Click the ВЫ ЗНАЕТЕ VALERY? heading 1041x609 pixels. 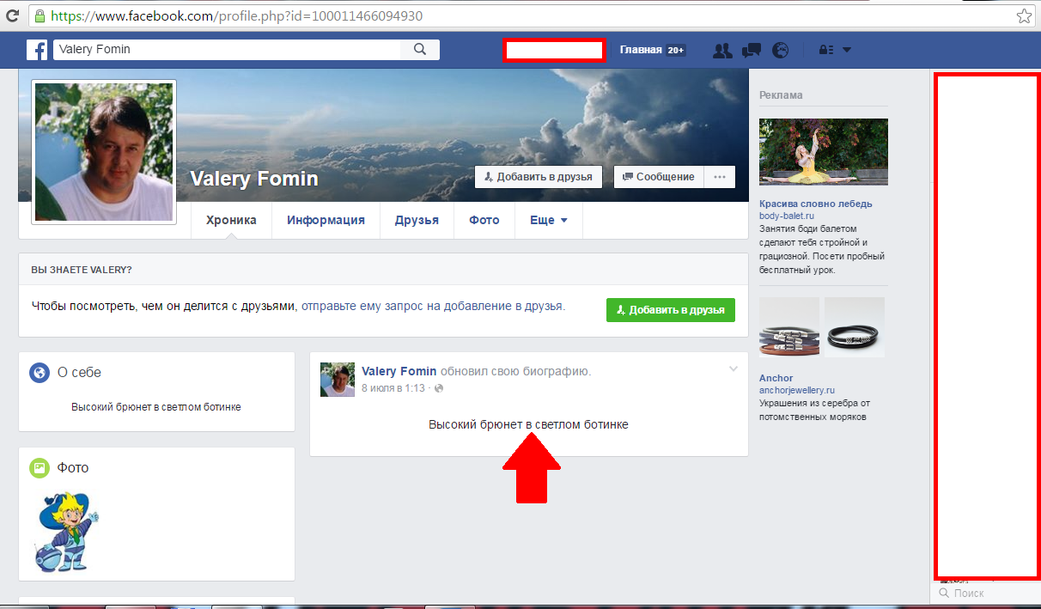(x=82, y=270)
